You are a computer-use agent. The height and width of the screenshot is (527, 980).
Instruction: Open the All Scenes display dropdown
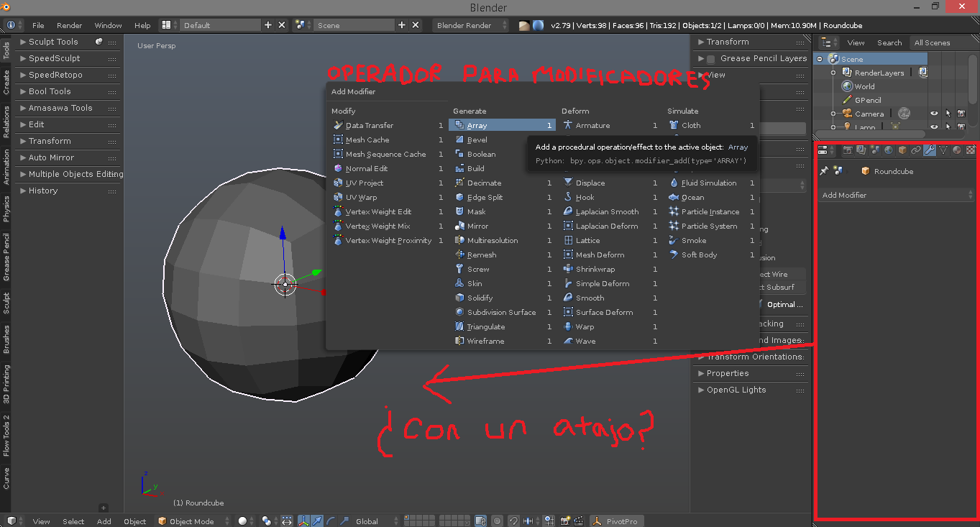click(x=943, y=42)
